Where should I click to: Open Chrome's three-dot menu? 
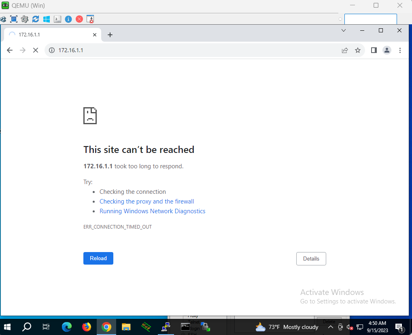tap(400, 50)
